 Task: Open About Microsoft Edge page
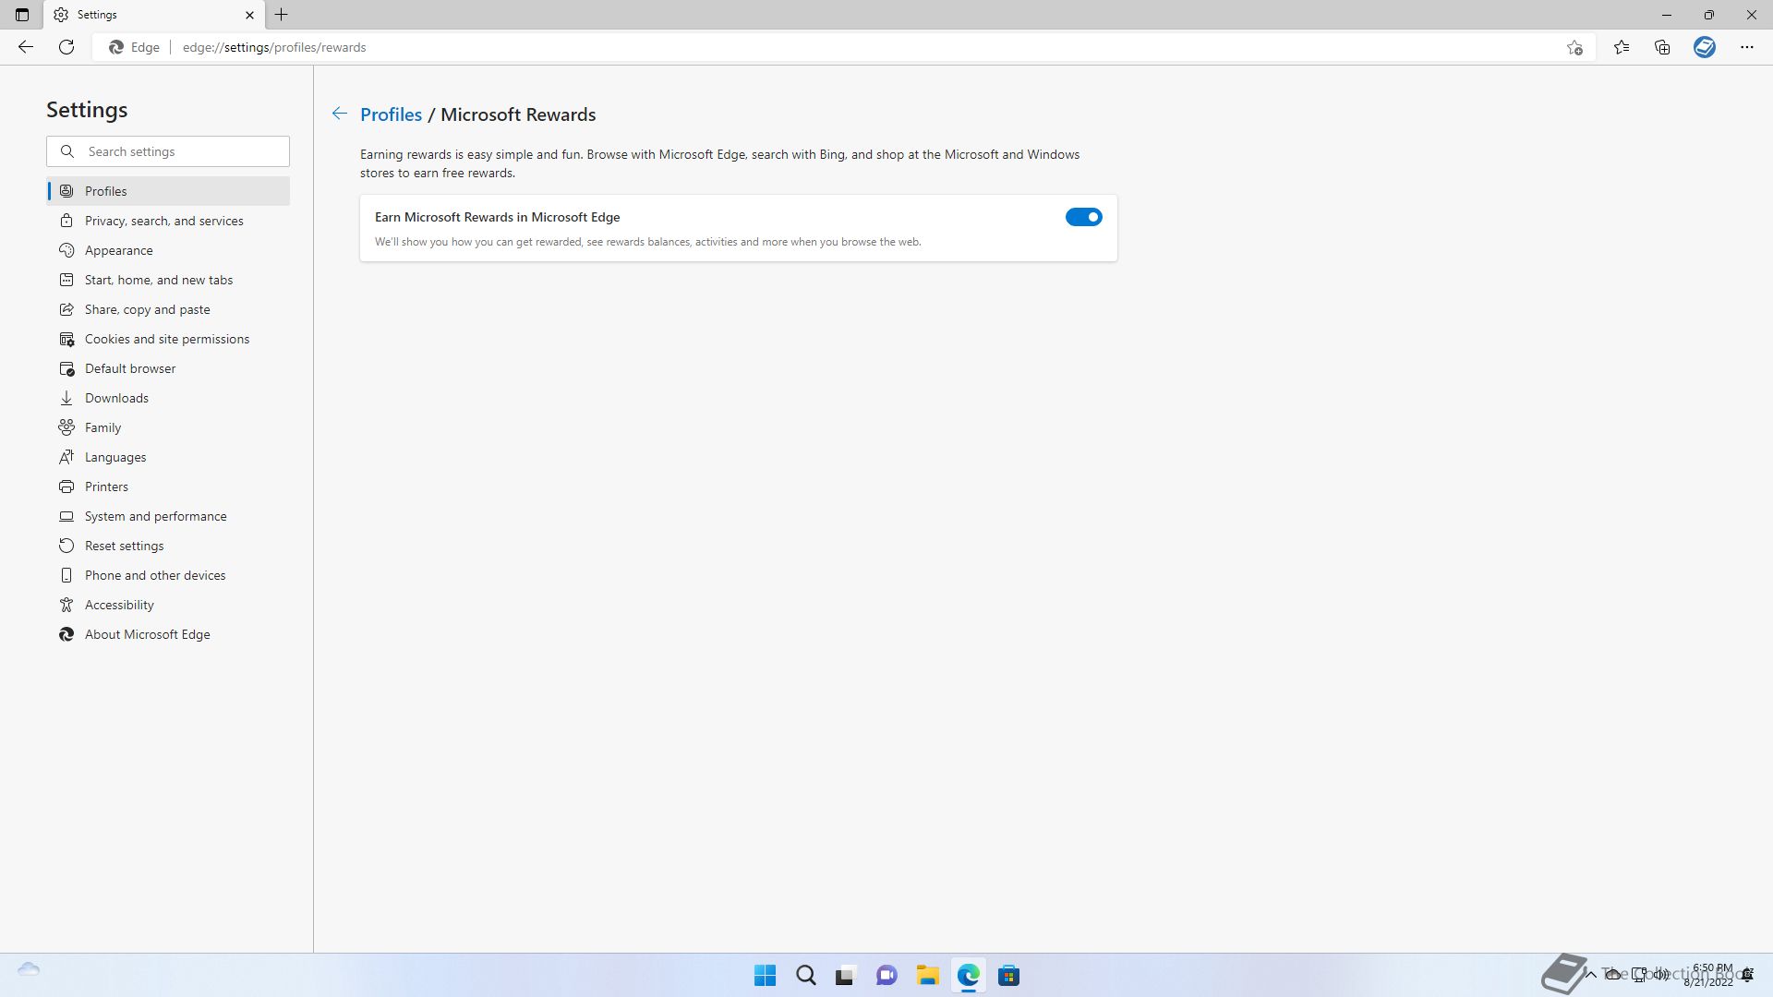(x=168, y=634)
